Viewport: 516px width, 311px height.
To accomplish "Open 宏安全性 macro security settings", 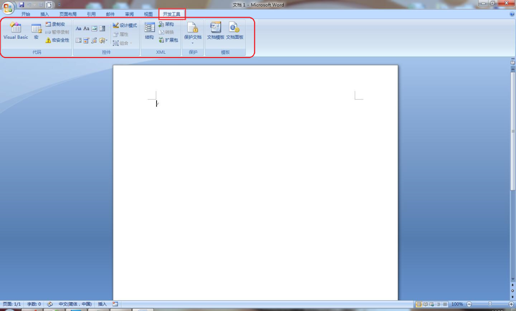I will click(57, 40).
